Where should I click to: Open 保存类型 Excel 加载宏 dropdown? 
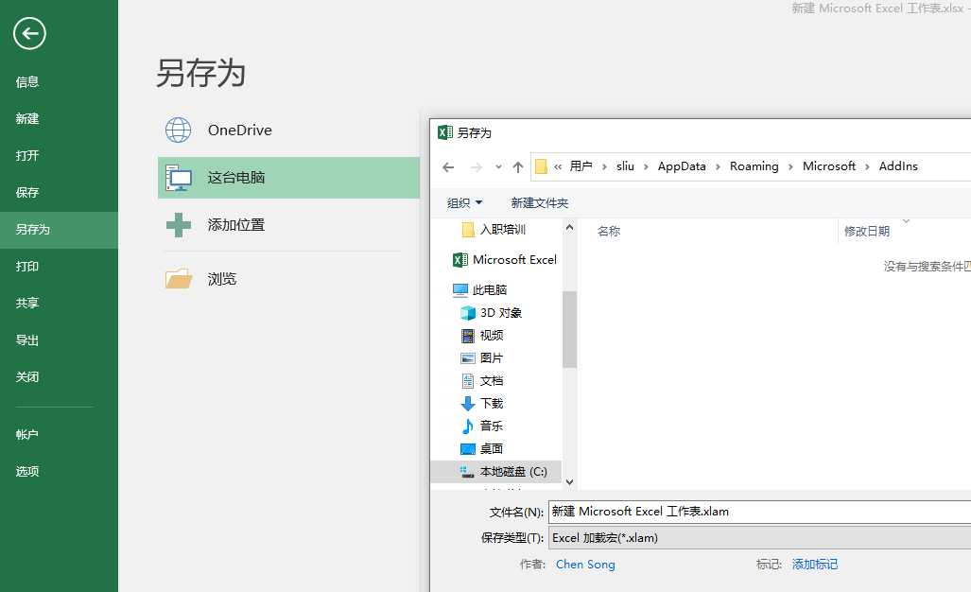[760, 537]
